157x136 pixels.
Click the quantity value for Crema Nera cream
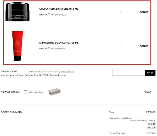[x=121, y=12]
